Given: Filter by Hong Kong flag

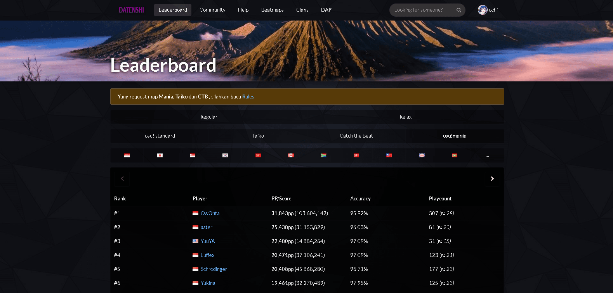Looking at the screenshot, I should point(356,155).
